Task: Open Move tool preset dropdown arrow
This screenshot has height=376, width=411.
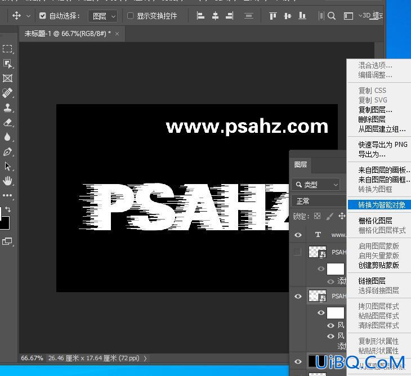Action: [x=28, y=16]
